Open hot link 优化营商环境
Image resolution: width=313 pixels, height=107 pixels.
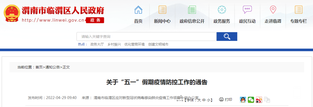pos(134,44)
